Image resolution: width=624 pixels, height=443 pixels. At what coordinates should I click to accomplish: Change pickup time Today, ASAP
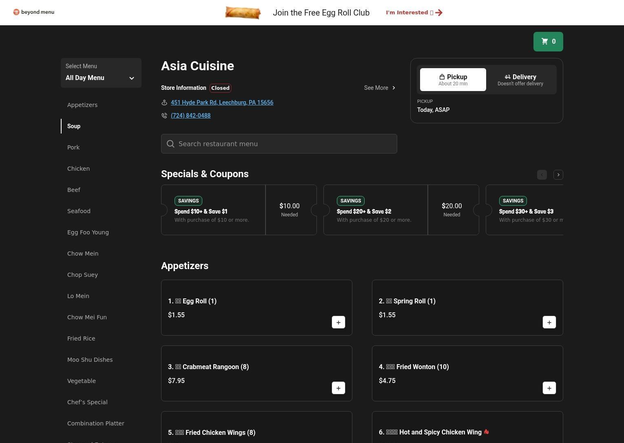(x=433, y=110)
